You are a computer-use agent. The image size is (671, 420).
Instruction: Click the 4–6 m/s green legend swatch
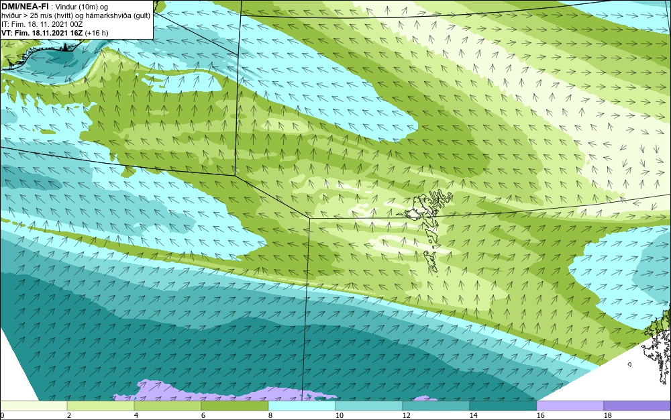(168, 406)
